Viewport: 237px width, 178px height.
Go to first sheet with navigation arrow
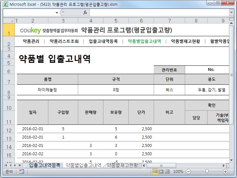(6, 165)
